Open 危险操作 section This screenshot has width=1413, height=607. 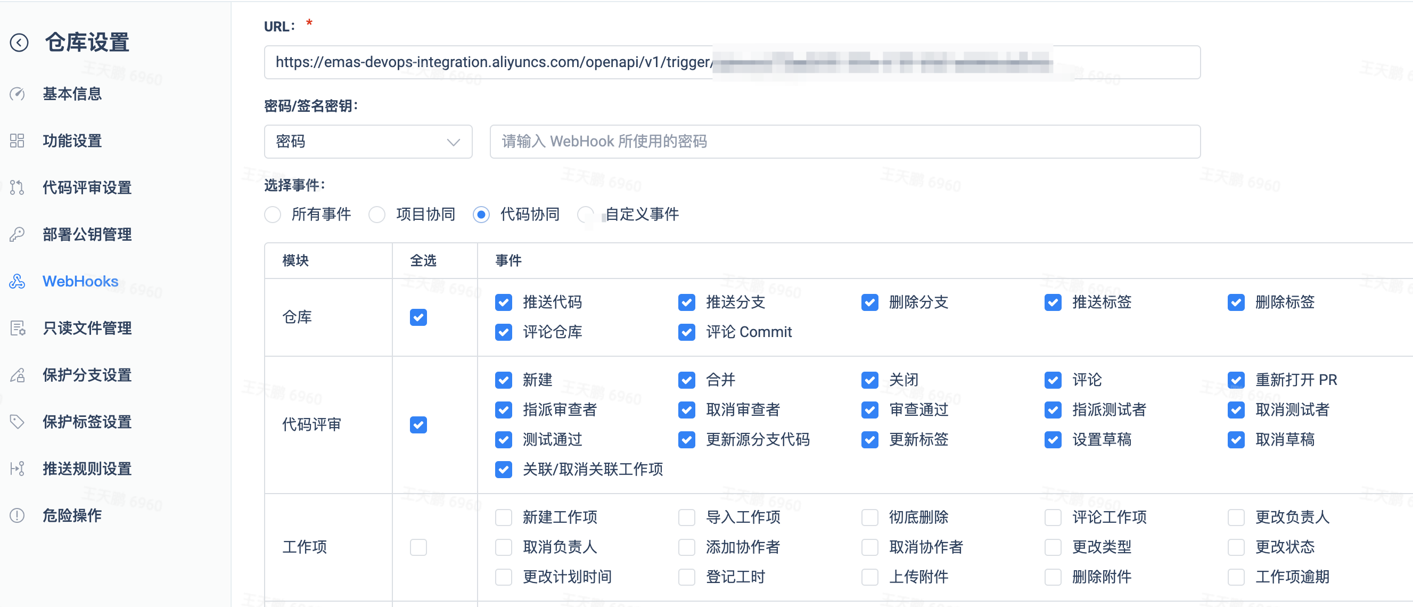72,515
